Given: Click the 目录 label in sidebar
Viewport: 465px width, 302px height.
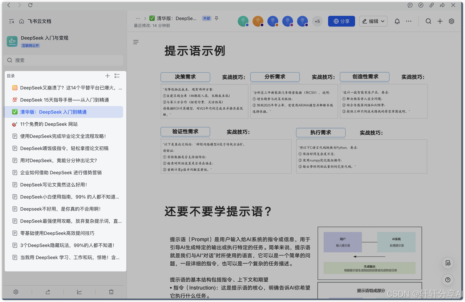Looking at the screenshot, I should pos(11,76).
